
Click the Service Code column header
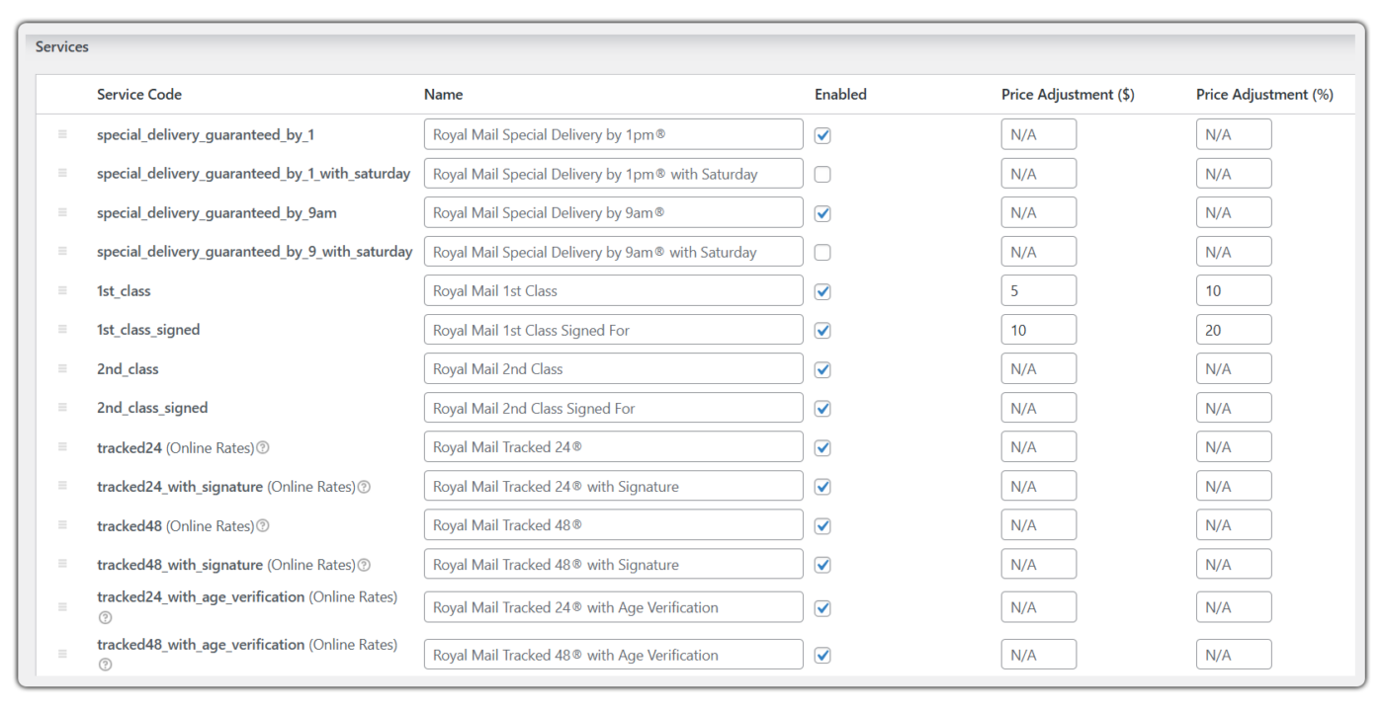coord(139,95)
